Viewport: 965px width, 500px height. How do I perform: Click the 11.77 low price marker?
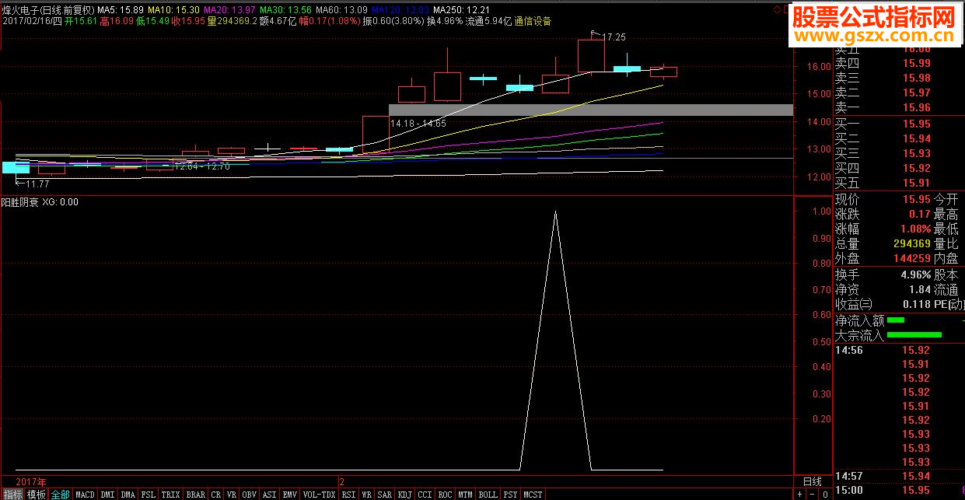point(37,184)
